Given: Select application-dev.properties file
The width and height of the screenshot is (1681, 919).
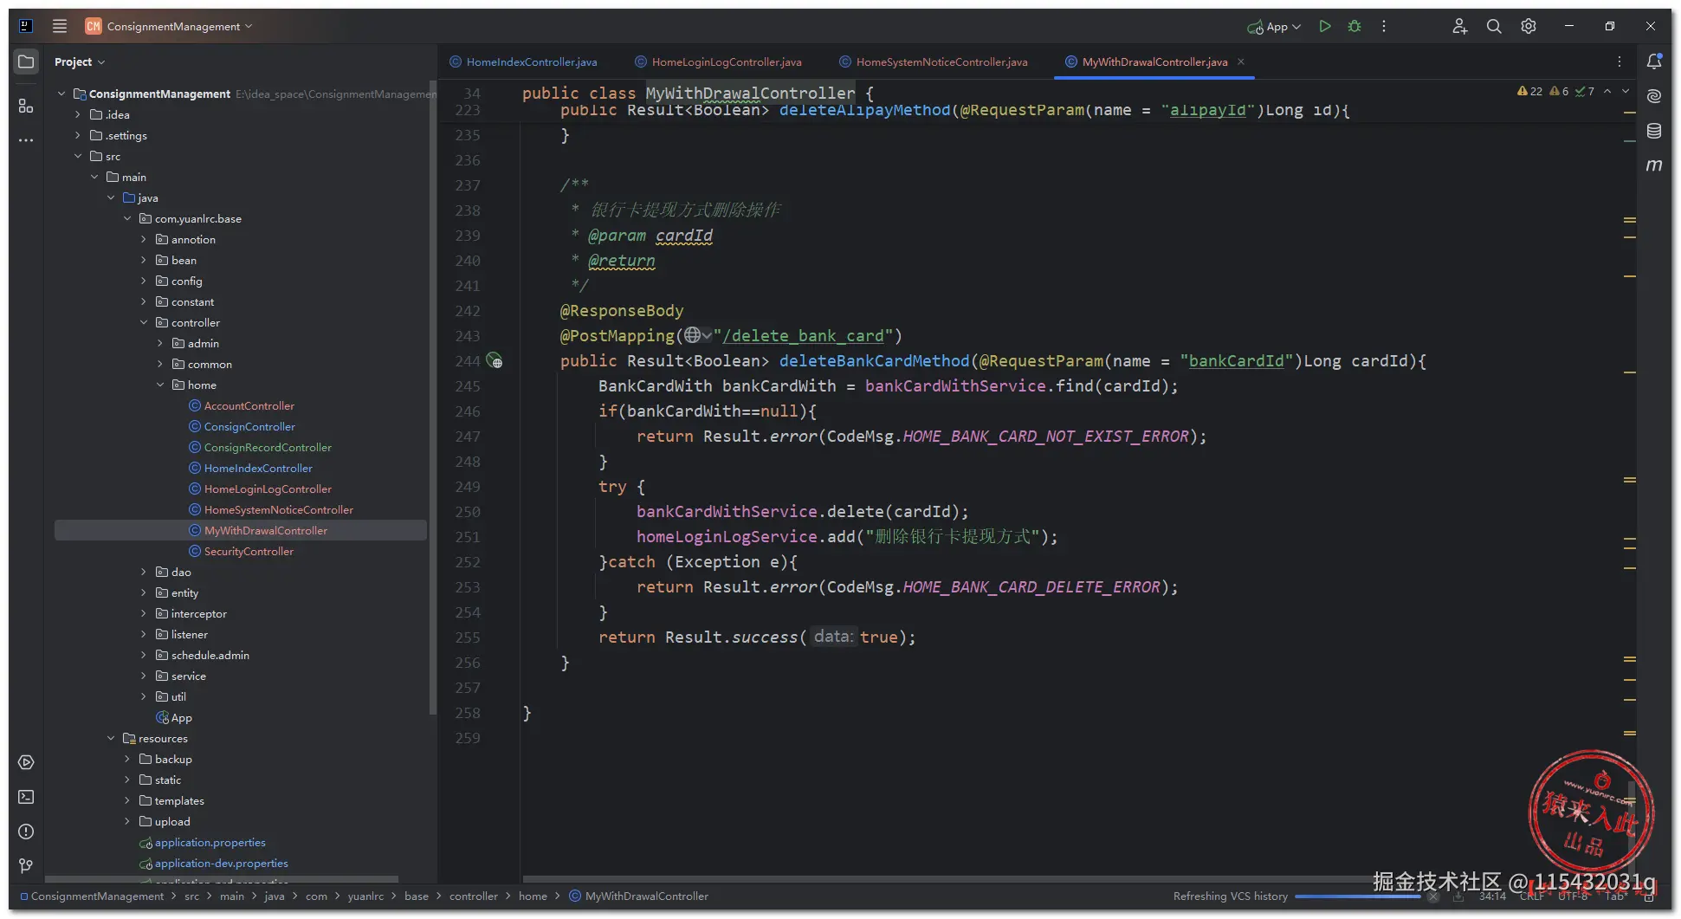Looking at the screenshot, I should (x=214, y=863).
